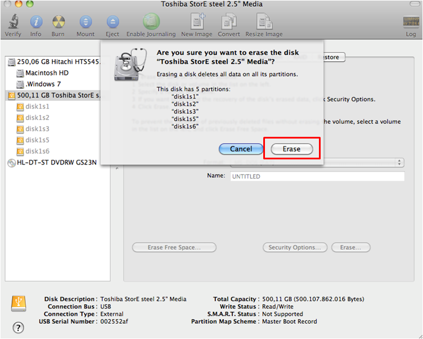Image resolution: width=423 pixels, height=339 pixels.
Task: Select the 250,06 GB Hitachi disk
Action: [58, 62]
